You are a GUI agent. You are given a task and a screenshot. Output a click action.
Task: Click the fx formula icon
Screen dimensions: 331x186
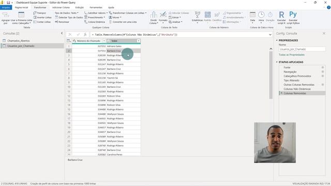point(85,35)
